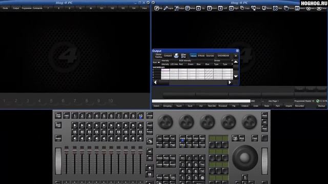Open Commands tab in left window toolbar
This screenshot has width=328, height=184.
click(37, 8)
